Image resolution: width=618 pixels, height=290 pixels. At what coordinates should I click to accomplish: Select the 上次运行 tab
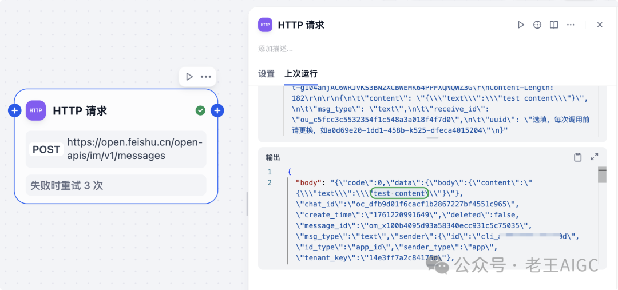(x=301, y=74)
